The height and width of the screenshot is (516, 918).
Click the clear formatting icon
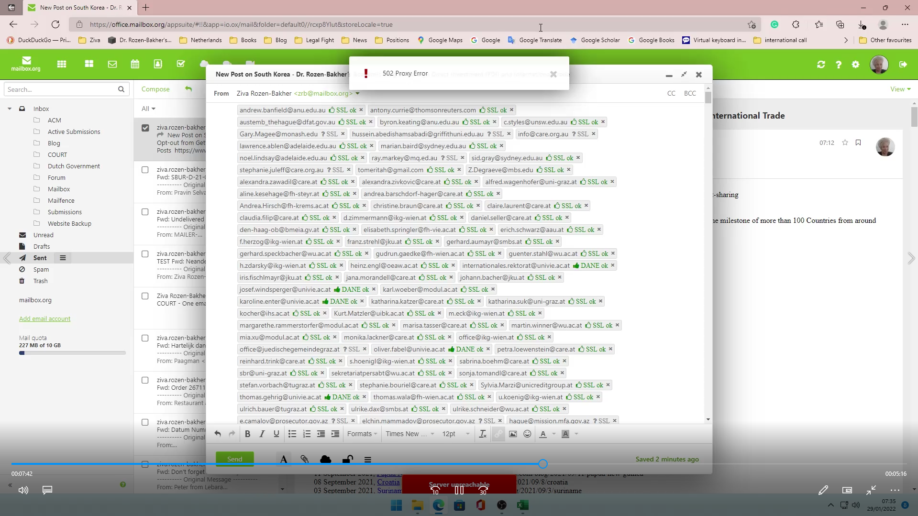pyautogui.click(x=483, y=434)
